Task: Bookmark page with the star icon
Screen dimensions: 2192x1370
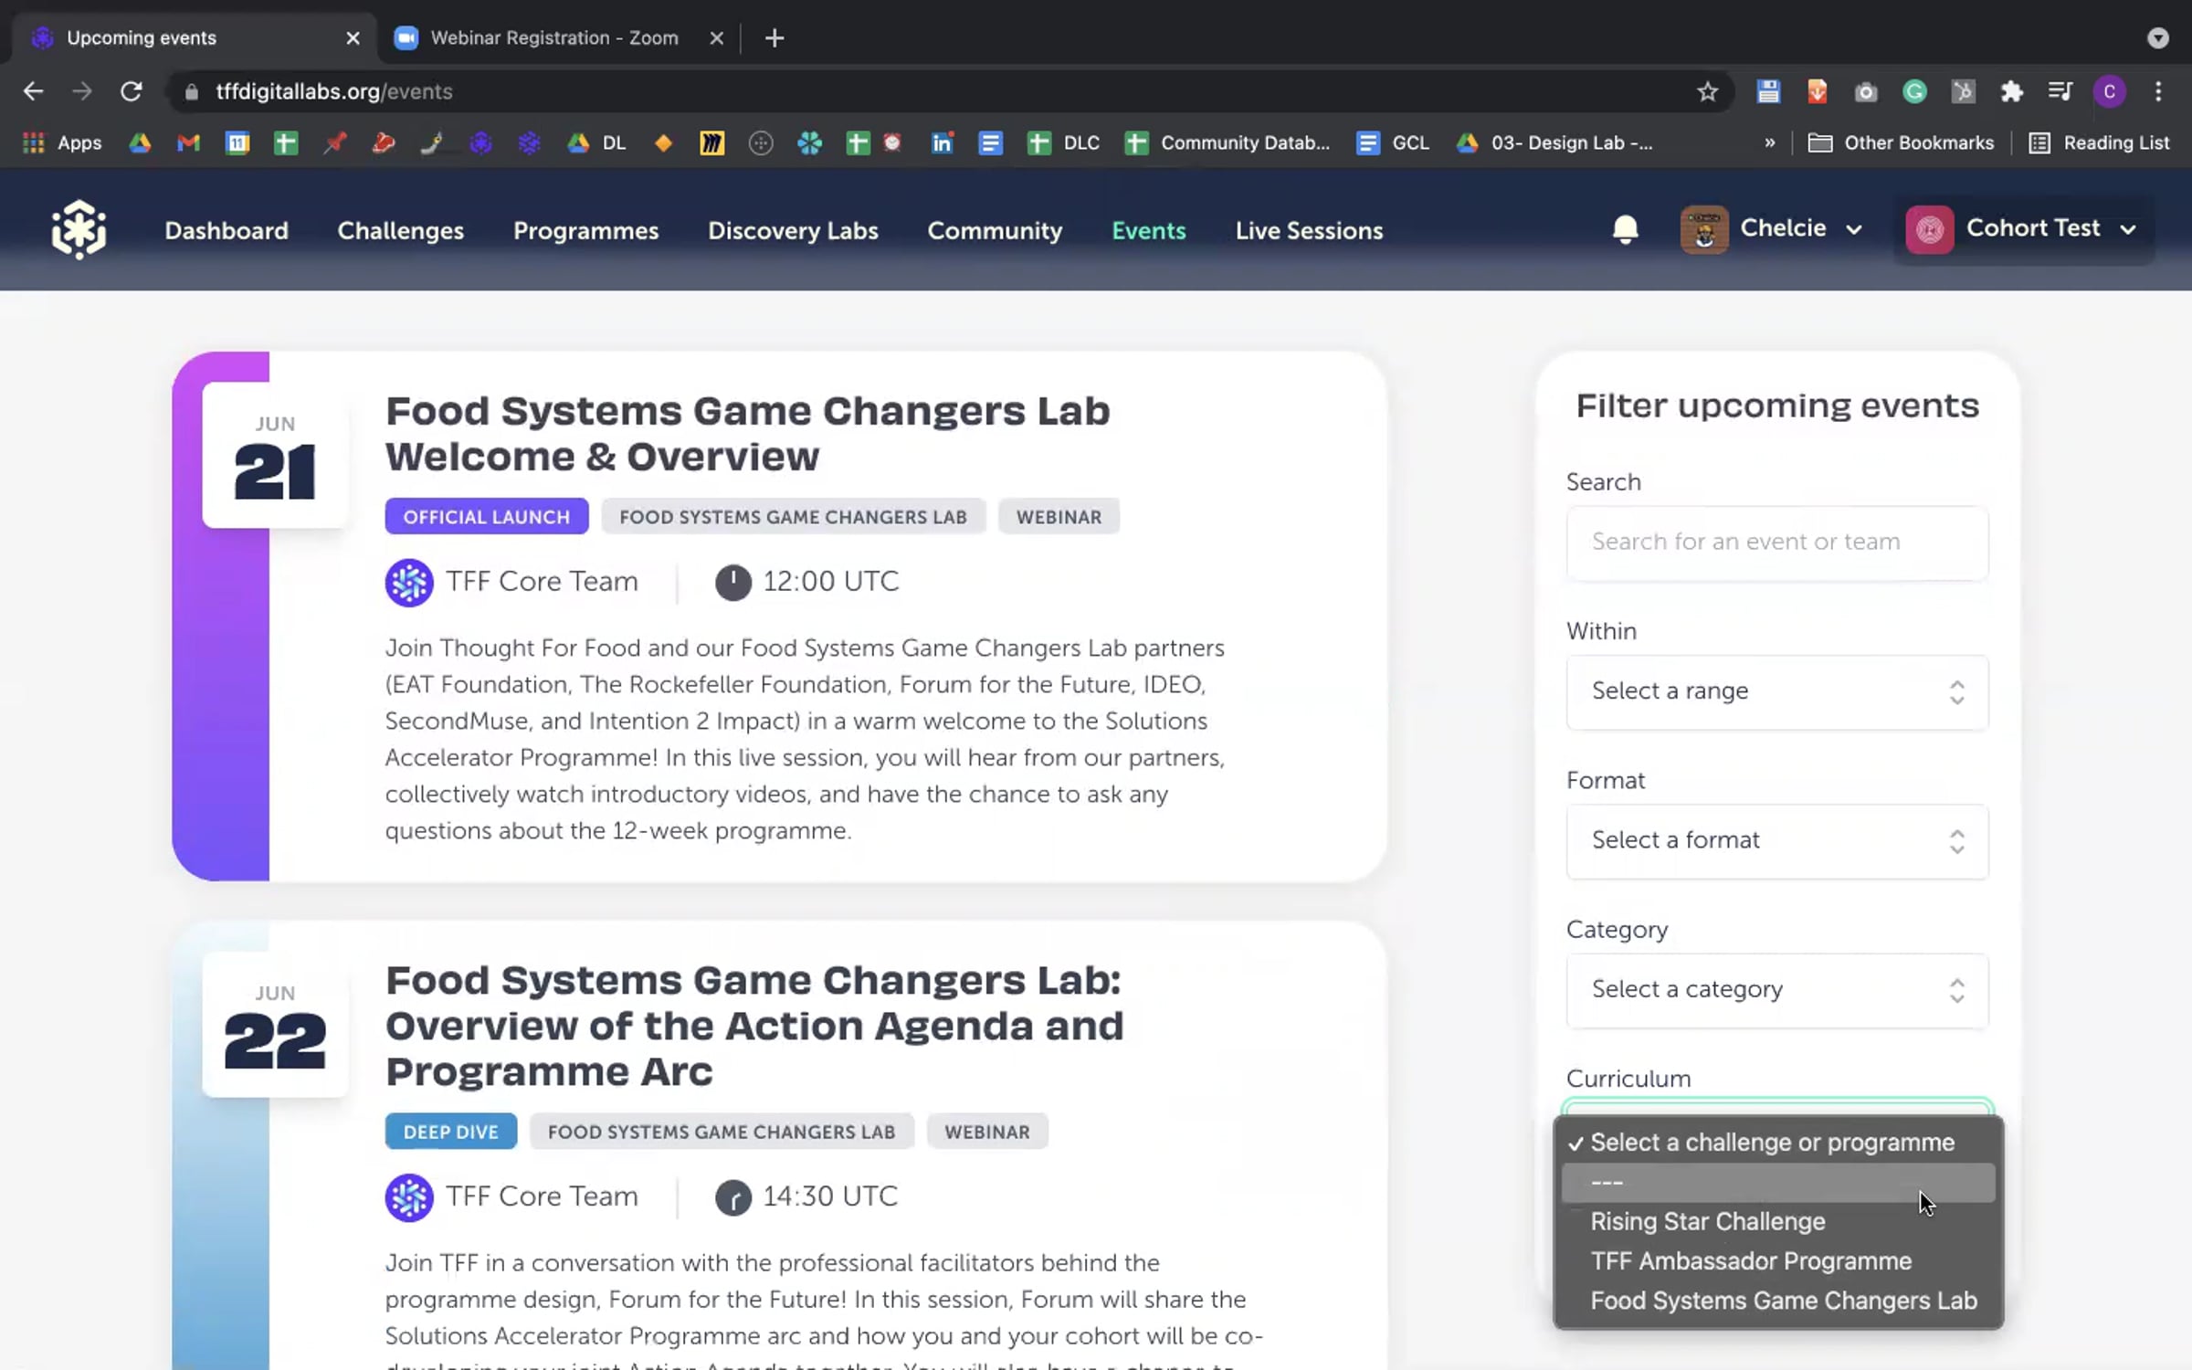Action: click(1707, 91)
